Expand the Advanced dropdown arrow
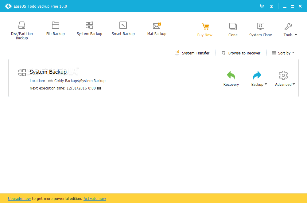The height and width of the screenshot is (203, 307). point(294,84)
